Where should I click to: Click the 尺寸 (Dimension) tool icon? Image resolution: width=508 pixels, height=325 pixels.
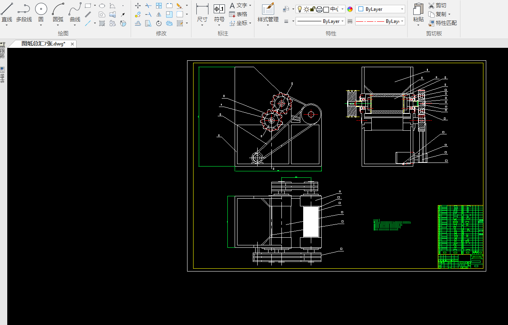click(x=202, y=9)
